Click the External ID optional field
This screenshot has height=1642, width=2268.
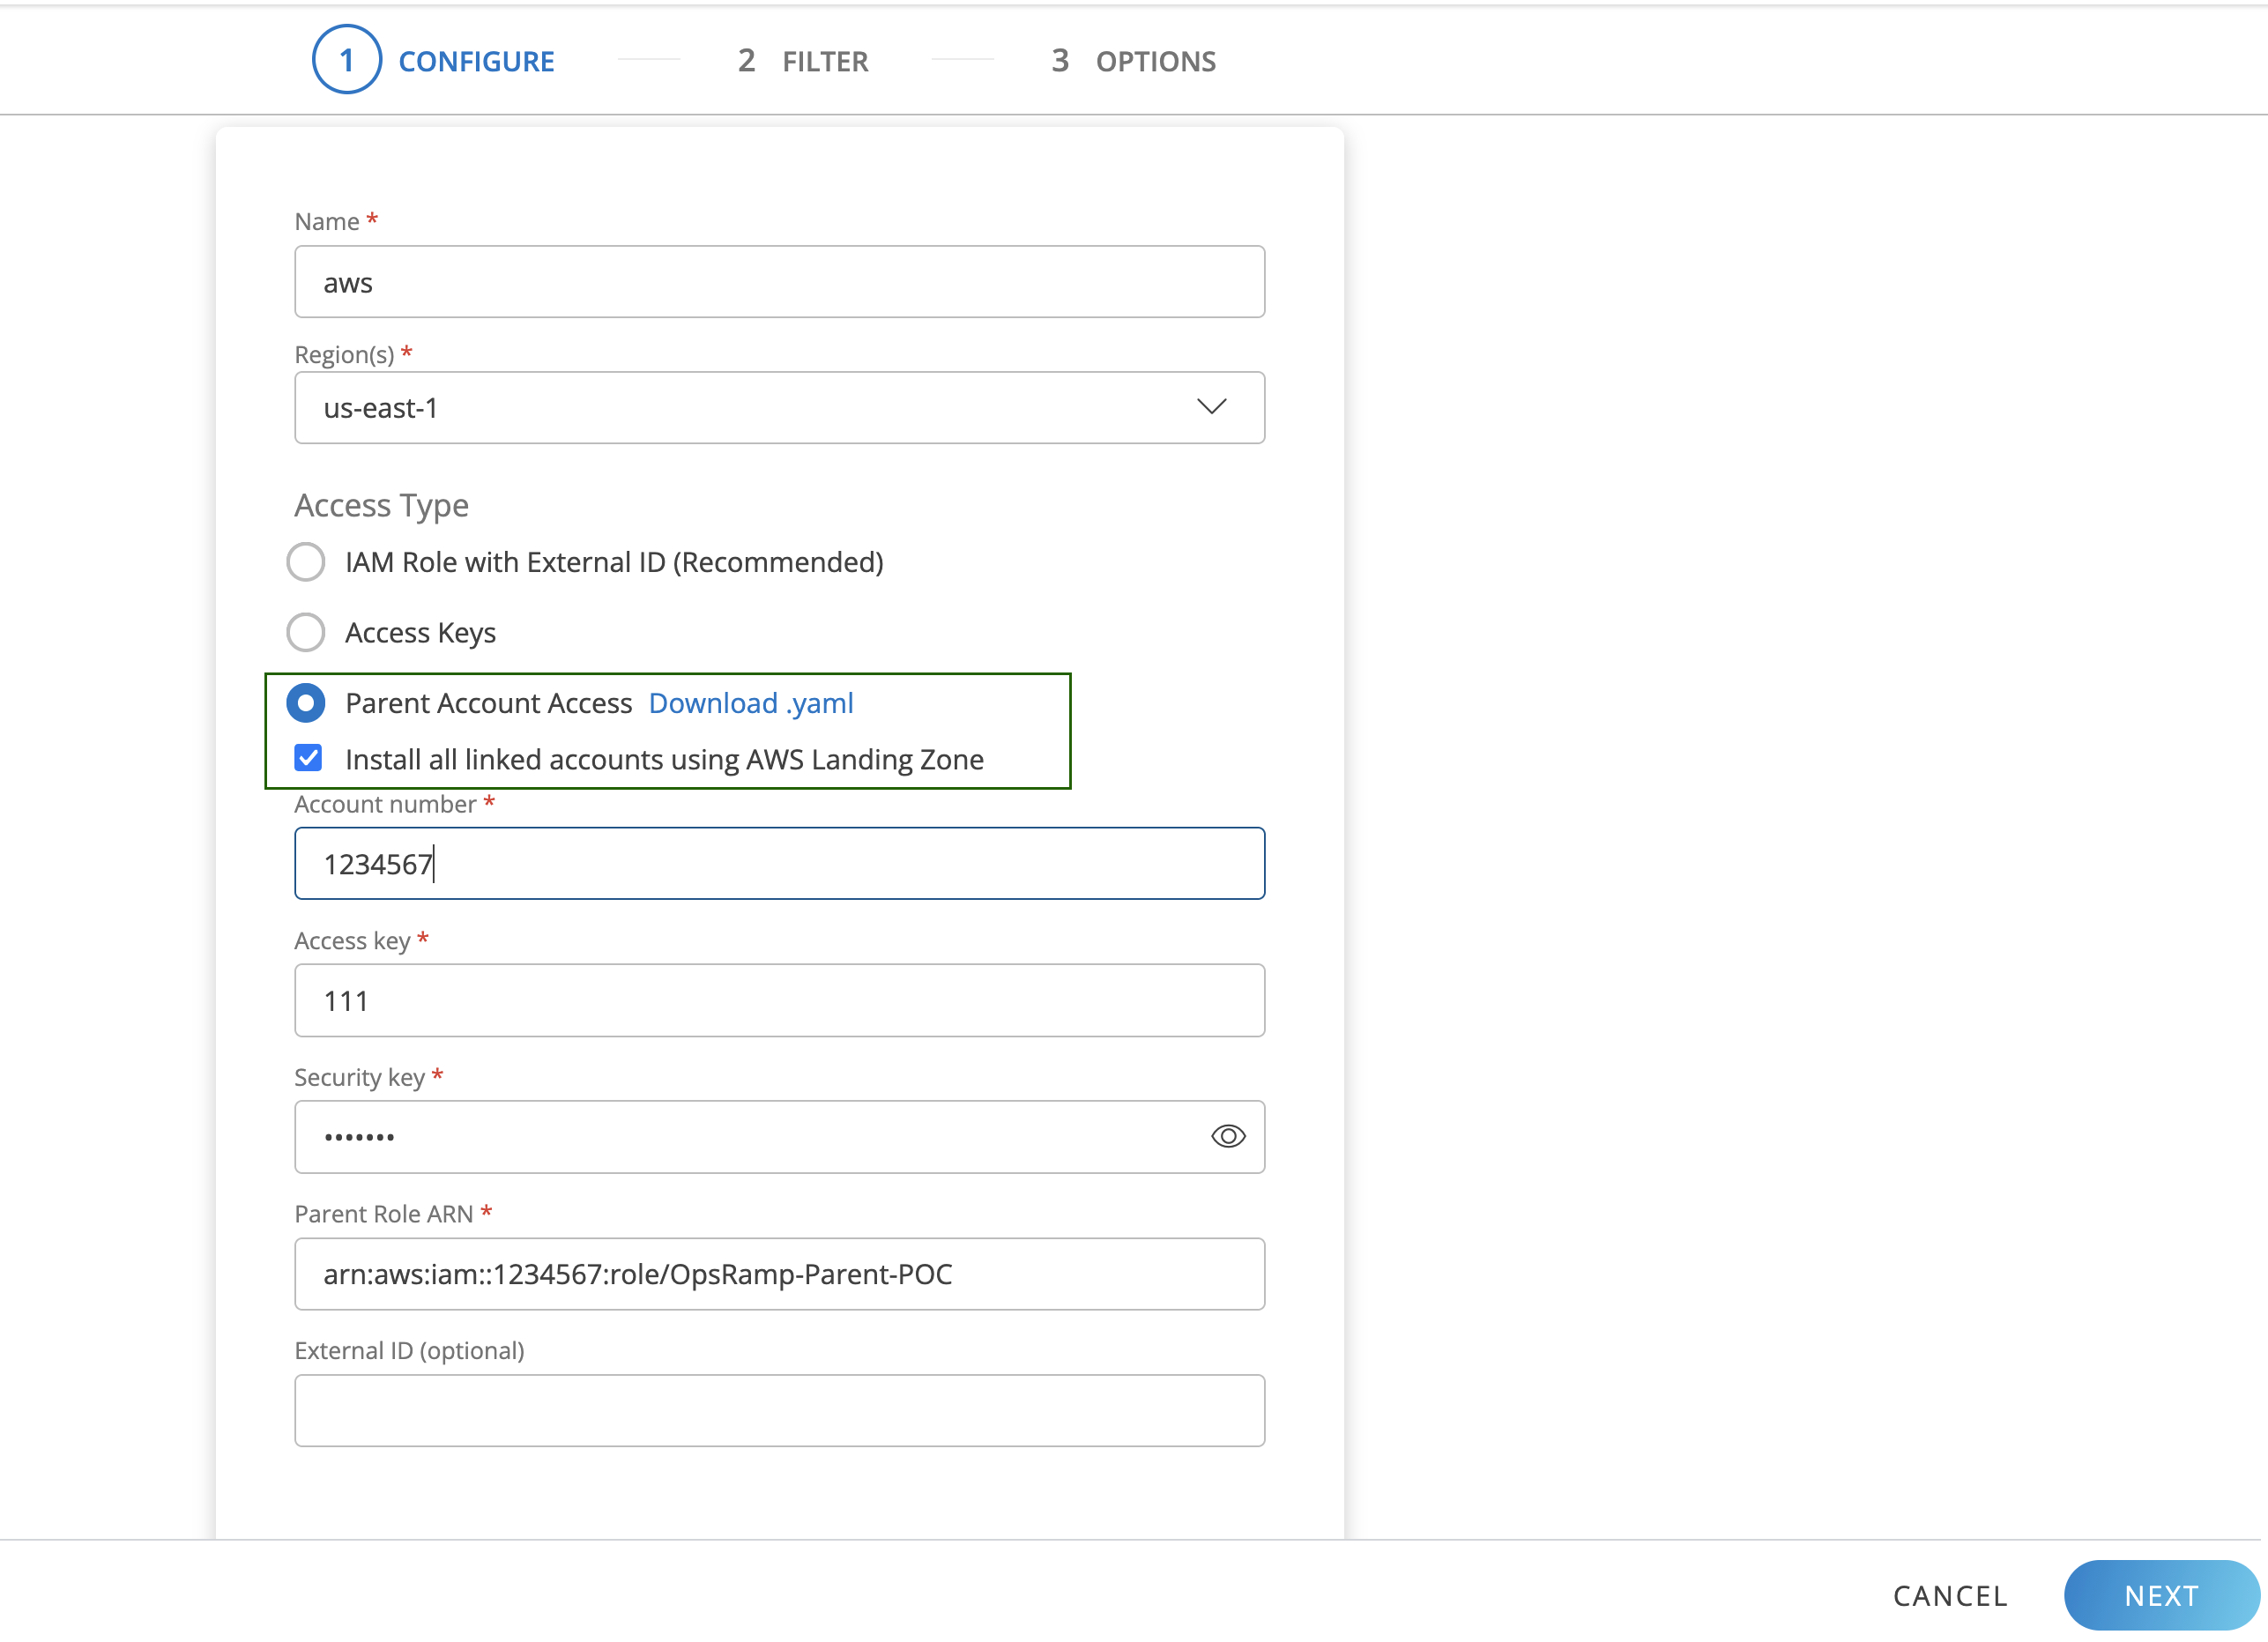(778, 1410)
